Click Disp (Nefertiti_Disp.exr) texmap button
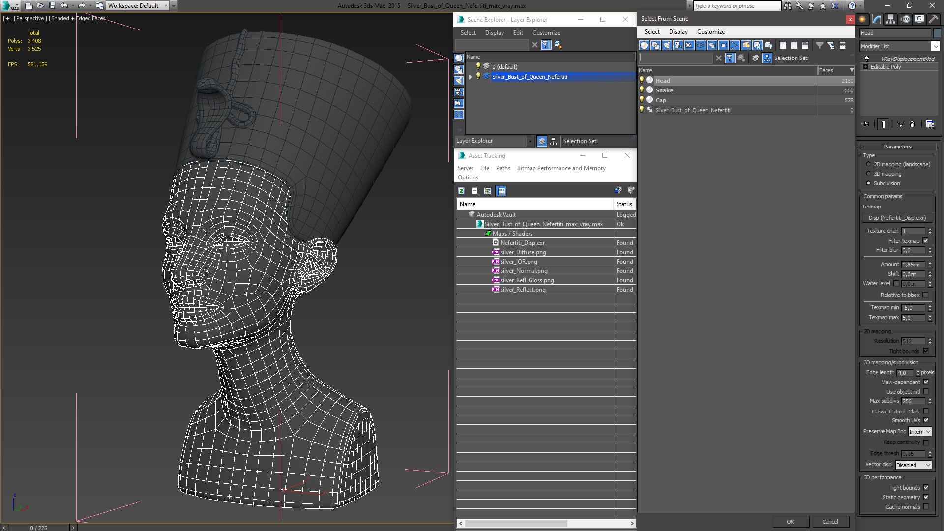 tap(897, 218)
